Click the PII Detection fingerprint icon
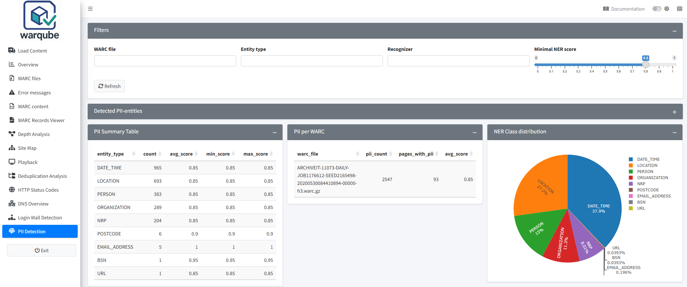The width and height of the screenshot is (687, 287). pos(12,231)
